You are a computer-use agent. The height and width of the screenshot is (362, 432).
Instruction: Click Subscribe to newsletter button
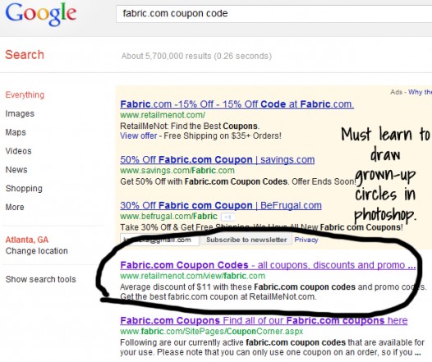point(246,240)
